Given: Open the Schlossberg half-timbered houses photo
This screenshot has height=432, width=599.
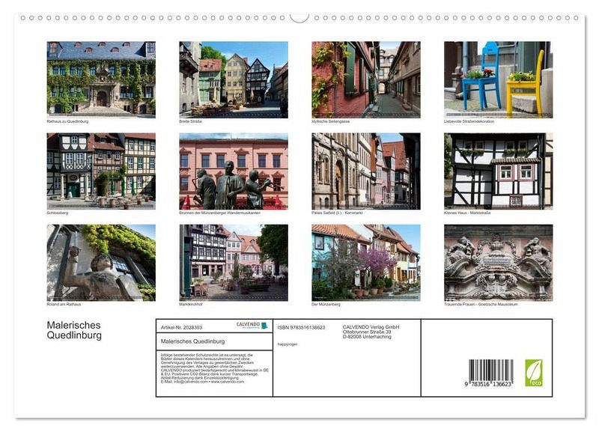Looking at the screenshot, I should 101,171.
